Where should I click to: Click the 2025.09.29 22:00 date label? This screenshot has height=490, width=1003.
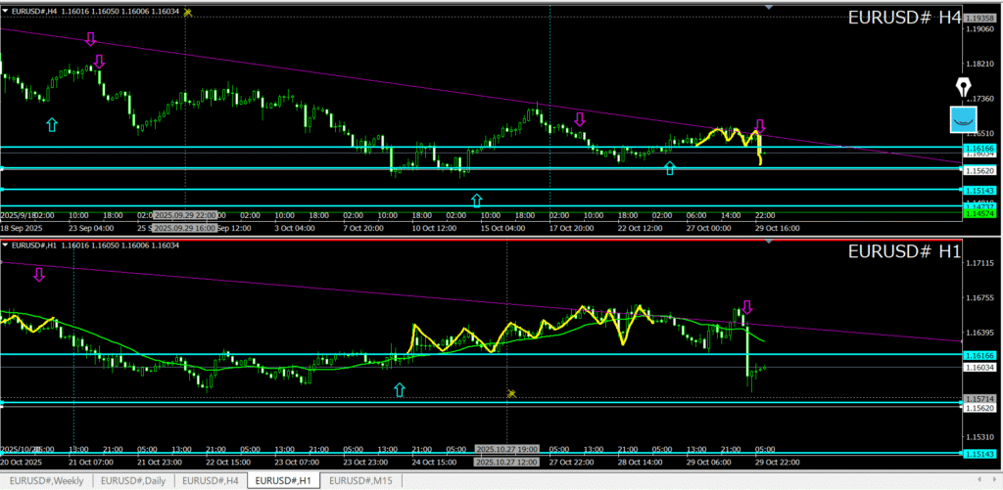(x=185, y=215)
